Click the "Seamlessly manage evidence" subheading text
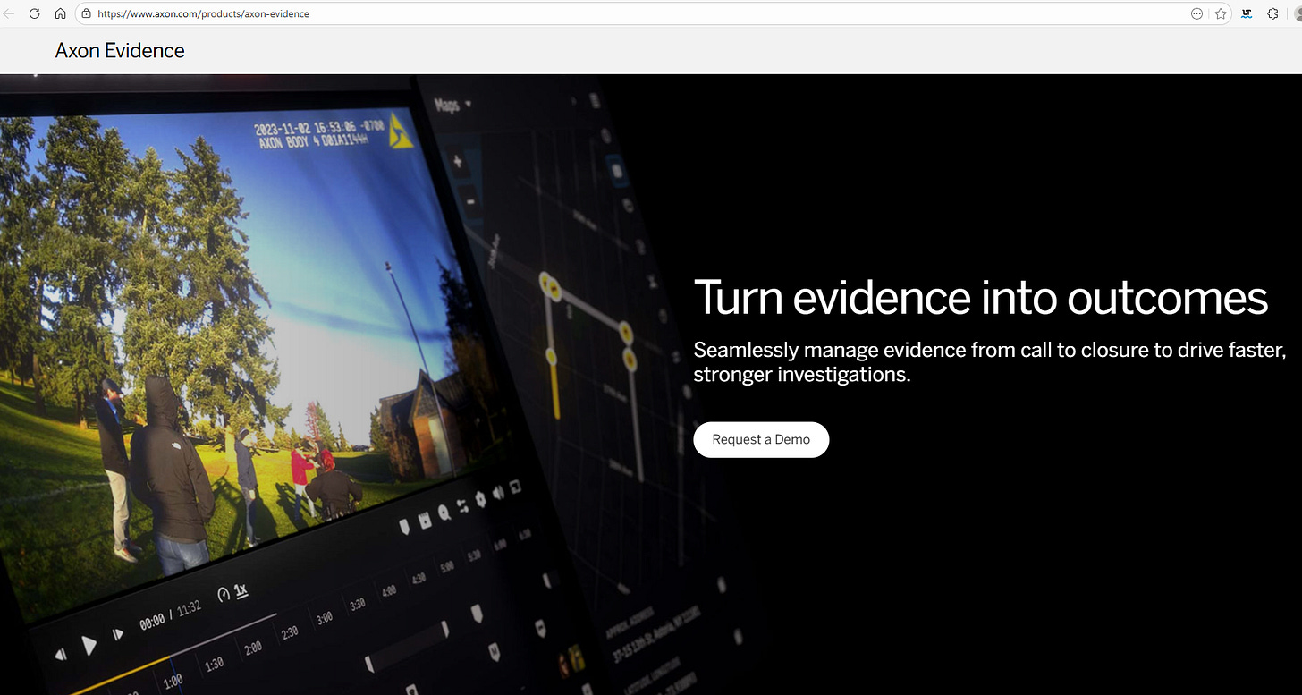Viewport: 1302px width, 695px height. point(990,361)
